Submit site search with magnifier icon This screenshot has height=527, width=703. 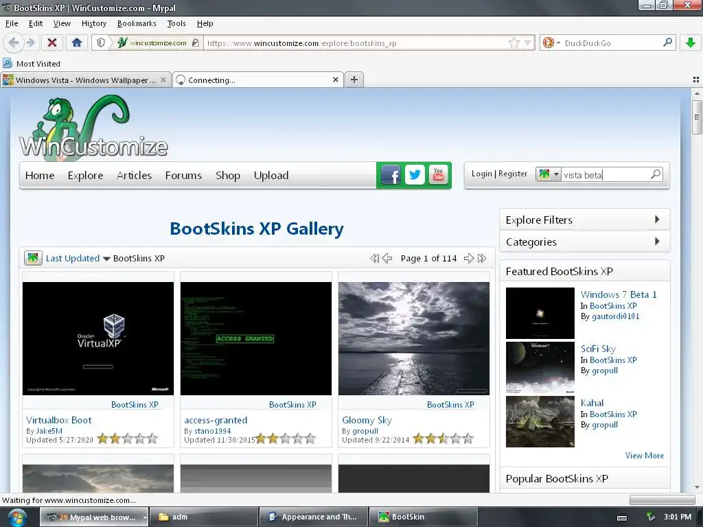(x=656, y=174)
